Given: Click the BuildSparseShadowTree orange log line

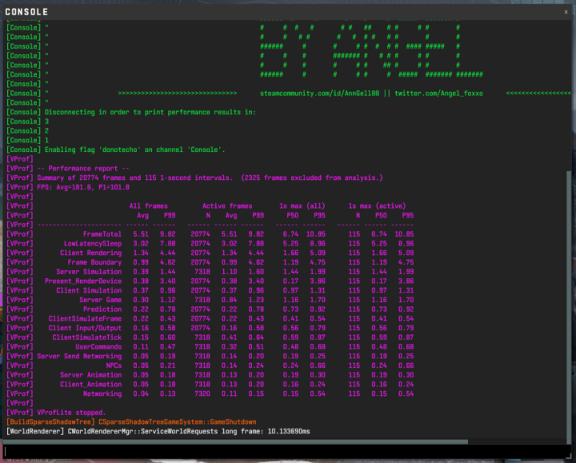Looking at the screenshot, I should coord(131,422).
